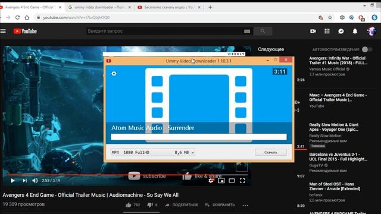Open the YouTube hamburger menu
The width and height of the screenshot is (381, 214).
click(x=3, y=31)
